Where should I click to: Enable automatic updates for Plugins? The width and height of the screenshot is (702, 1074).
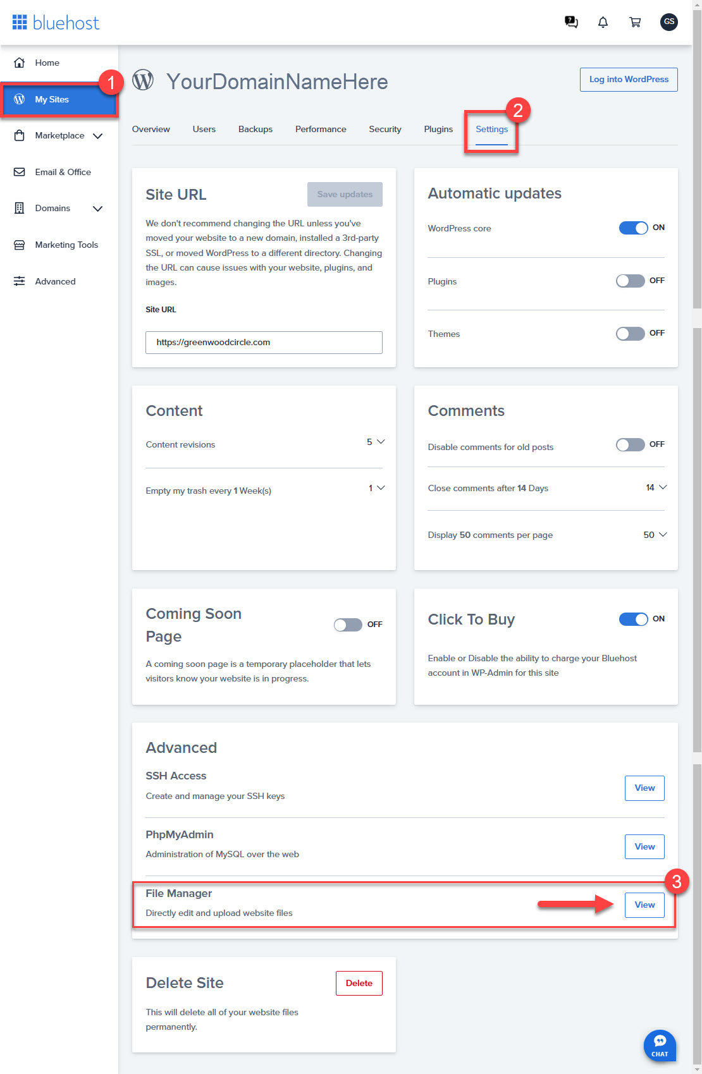(631, 281)
